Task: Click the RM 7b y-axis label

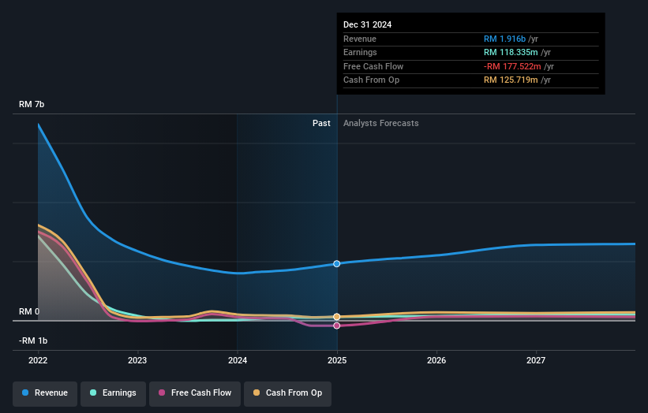Action: (32, 104)
